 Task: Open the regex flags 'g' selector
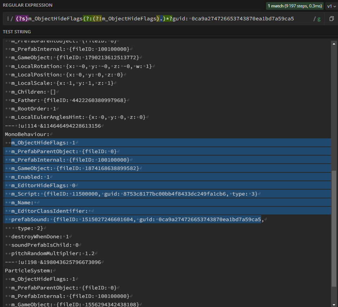(319, 19)
